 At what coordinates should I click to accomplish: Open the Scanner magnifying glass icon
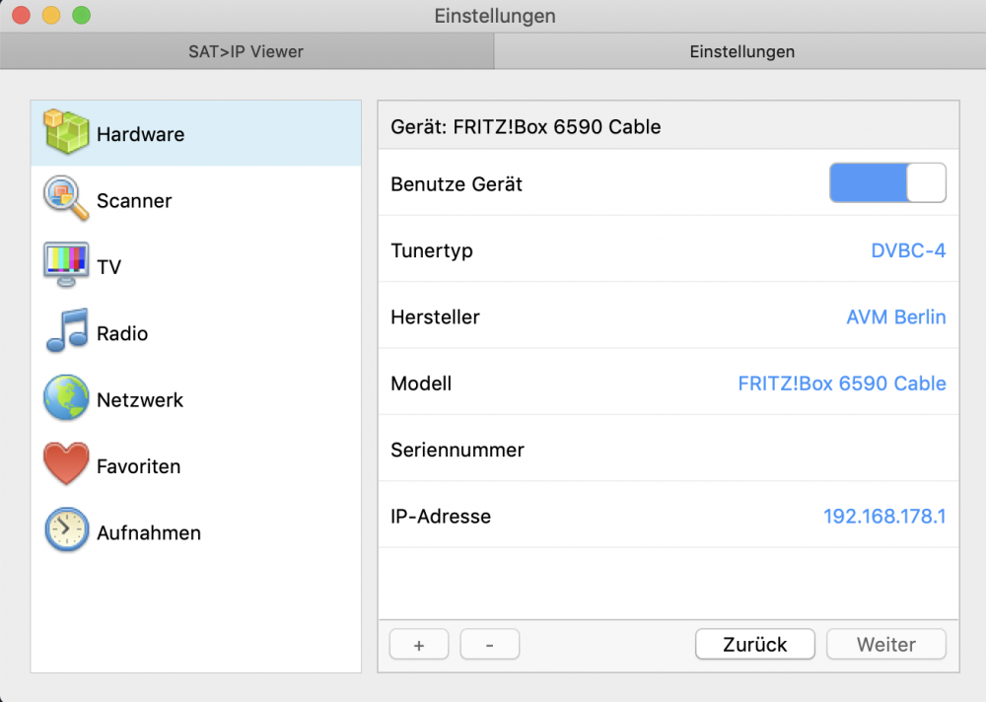pos(66,200)
